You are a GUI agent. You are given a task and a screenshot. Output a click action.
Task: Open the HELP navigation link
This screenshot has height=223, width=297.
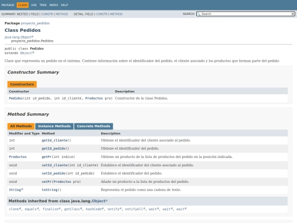(x=64, y=5)
